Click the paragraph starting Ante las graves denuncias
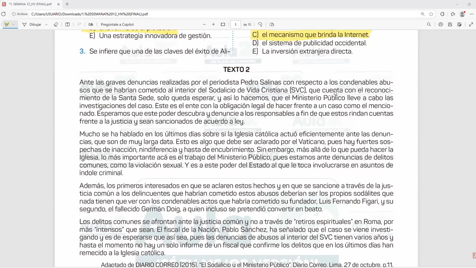476x268 pixels. 236,102
